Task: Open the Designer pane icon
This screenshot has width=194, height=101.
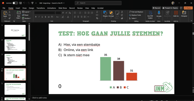Action: click(184, 13)
